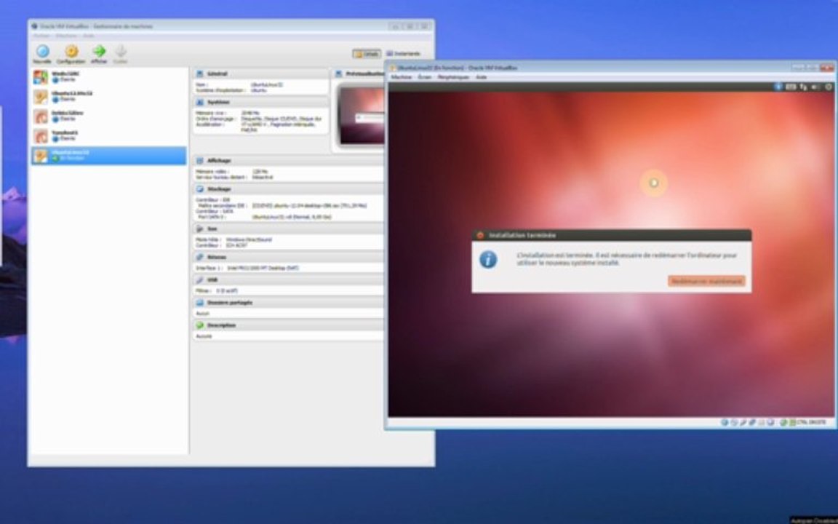Screen dimensions: 838x524
Task: Select the second Ubuntu VM, powered off
Action: click(x=109, y=96)
